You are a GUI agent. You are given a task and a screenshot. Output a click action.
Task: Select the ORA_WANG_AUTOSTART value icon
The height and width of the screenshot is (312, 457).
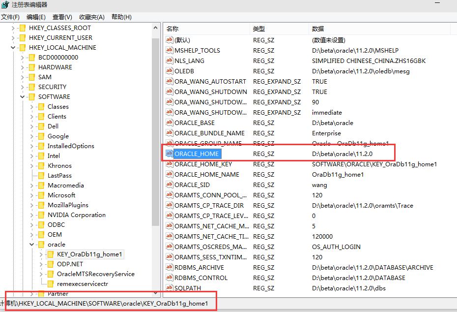(170, 81)
